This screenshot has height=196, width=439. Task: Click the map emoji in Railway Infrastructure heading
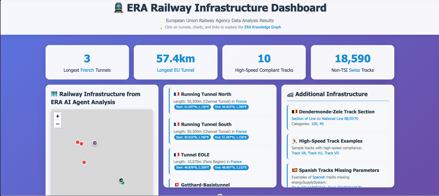point(54,94)
